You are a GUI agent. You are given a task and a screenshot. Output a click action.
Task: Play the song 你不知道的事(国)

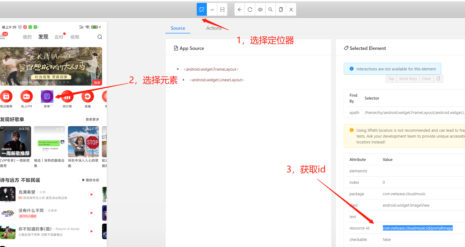coord(91,231)
